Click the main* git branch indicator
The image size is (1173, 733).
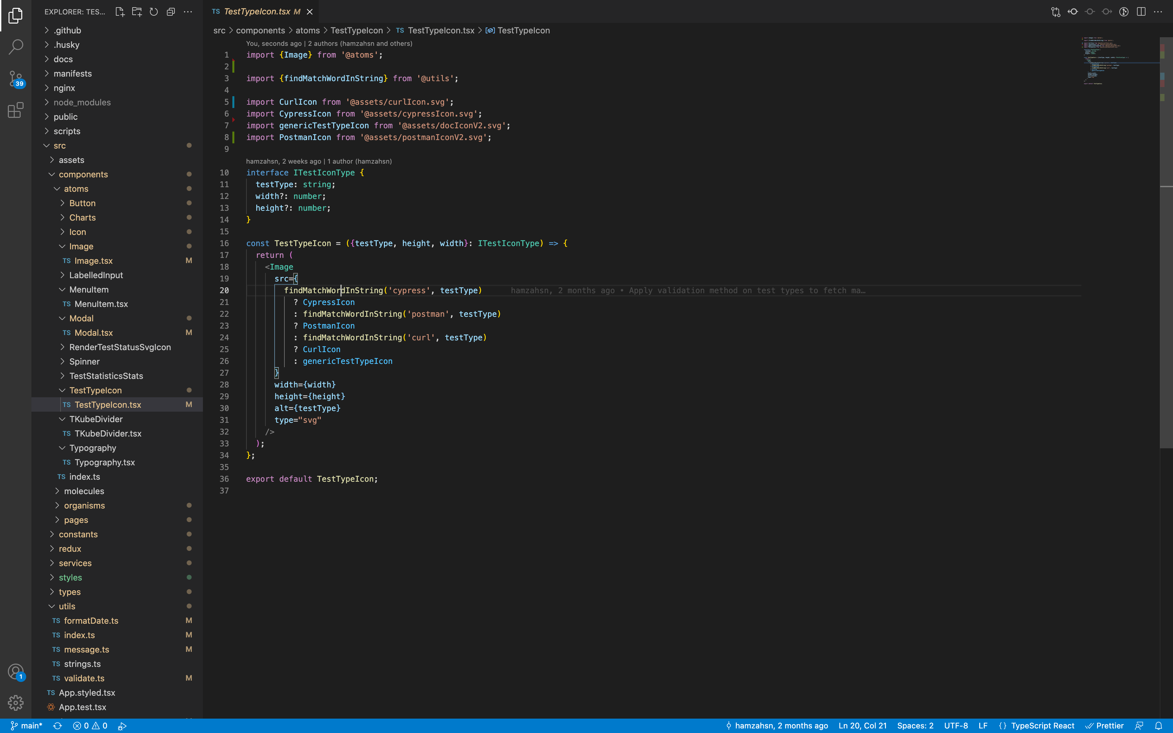pyautogui.click(x=27, y=726)
